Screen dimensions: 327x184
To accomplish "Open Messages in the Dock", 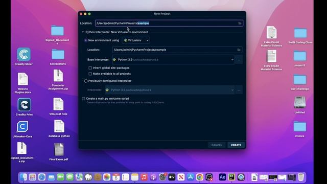I will (69, 177).
